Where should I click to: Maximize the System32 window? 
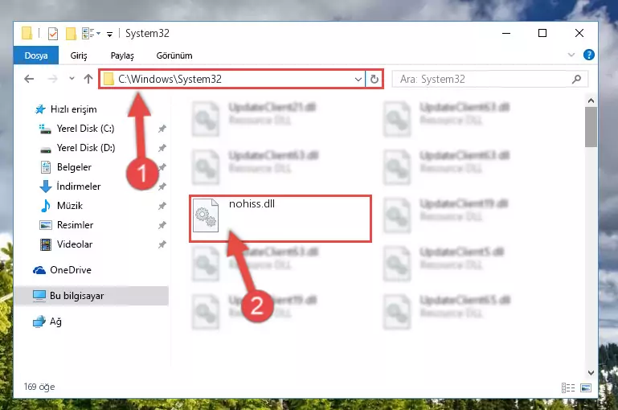(x=542, y=34)
